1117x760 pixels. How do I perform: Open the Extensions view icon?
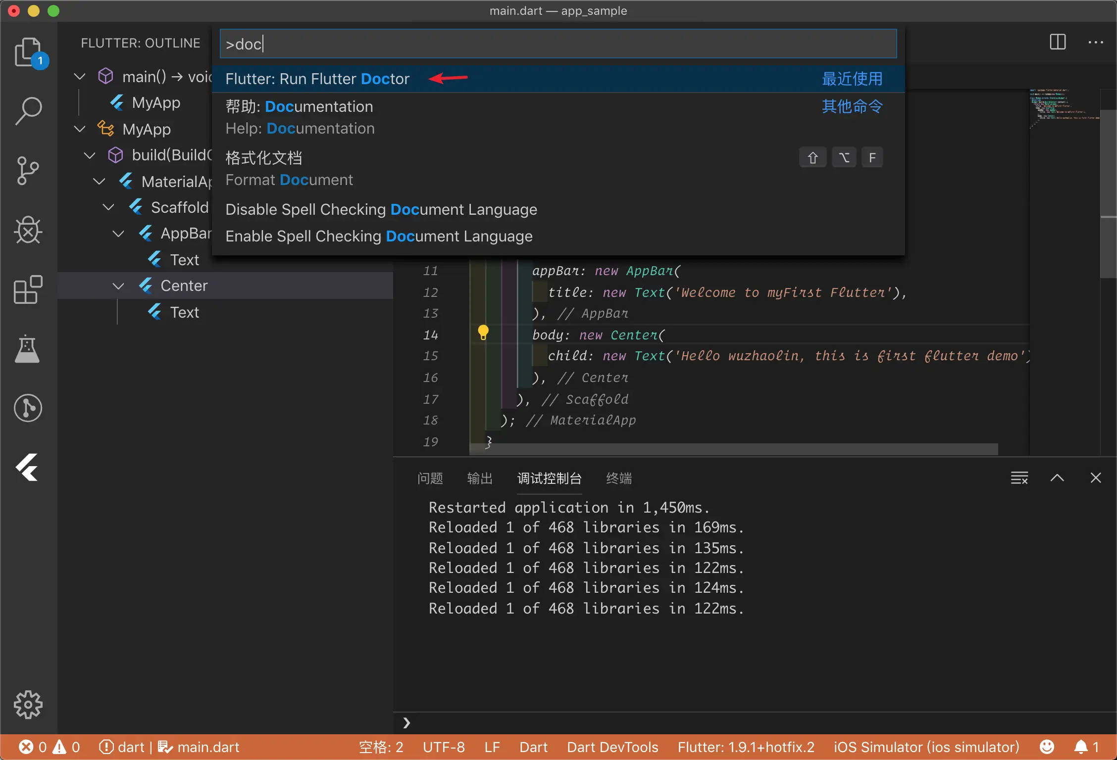click(x=28, y=289)
